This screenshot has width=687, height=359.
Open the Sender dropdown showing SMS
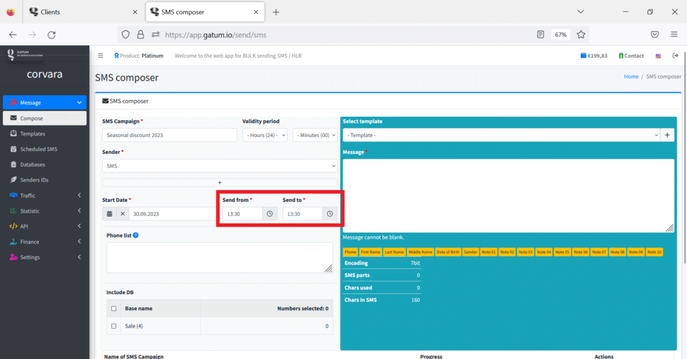tap(219, 165)
